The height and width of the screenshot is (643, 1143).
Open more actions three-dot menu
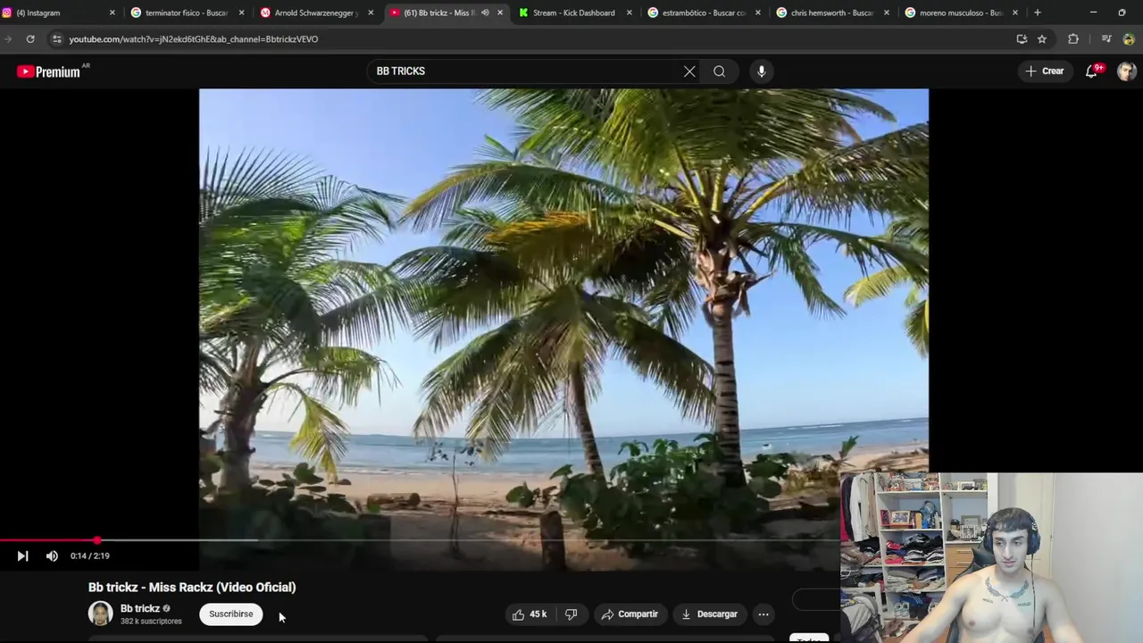pyautogui.click(x=763, y=614)
